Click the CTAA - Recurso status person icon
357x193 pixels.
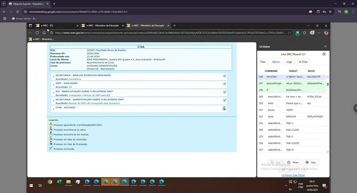tap(224, 108)
